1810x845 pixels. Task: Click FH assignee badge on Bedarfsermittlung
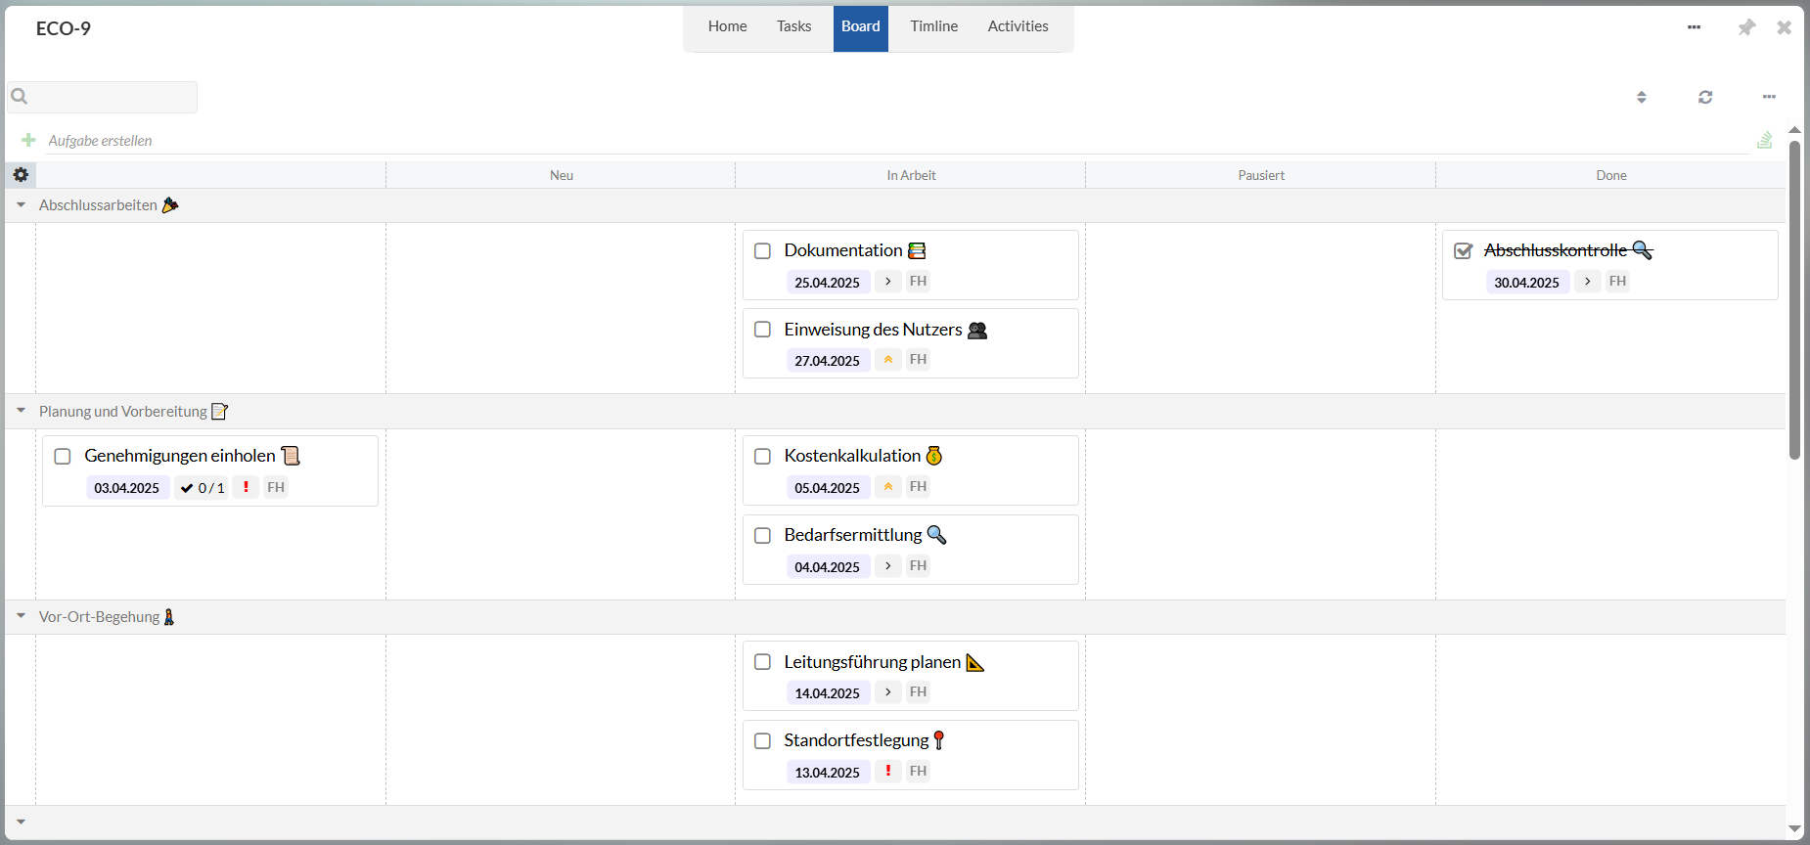click(918, 566)
